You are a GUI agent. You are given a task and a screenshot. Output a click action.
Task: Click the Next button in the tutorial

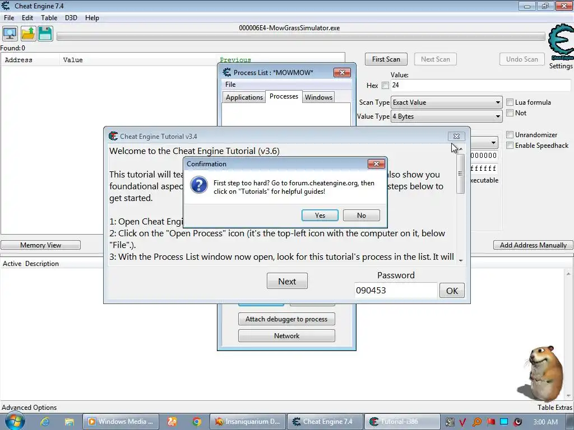287,281
